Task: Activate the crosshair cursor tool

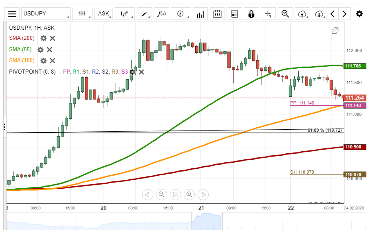Action: [x=268, y=14]
